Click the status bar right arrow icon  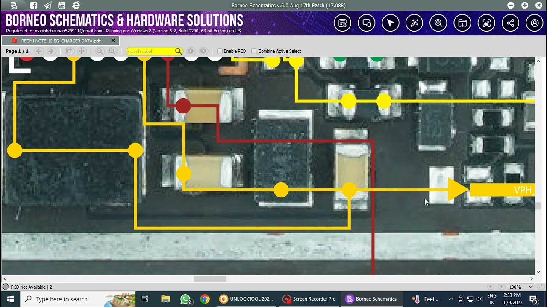pyautogui.click(x=502, y=287)
